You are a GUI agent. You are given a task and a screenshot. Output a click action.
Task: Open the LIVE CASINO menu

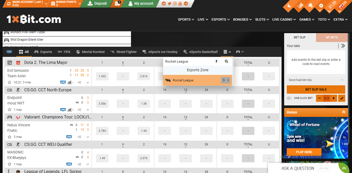[284, 20]
